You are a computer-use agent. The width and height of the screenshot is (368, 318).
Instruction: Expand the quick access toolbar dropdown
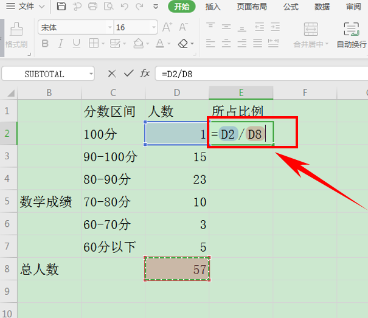pos(156,7)
